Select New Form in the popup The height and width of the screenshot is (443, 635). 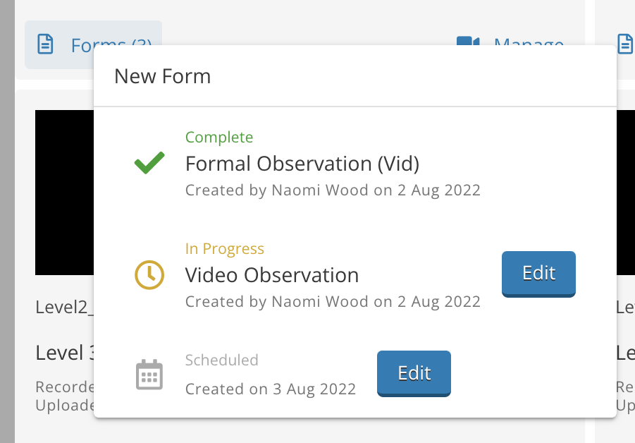pos(162,76)
